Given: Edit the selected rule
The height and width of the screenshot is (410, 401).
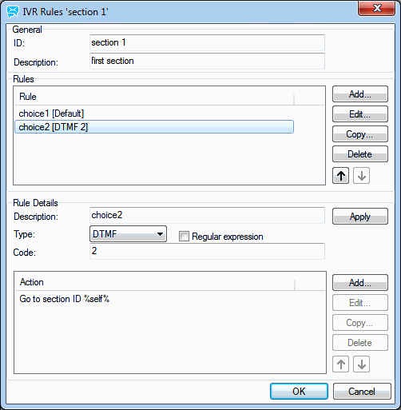Looking at the screenshot, I should click(360, 114).
